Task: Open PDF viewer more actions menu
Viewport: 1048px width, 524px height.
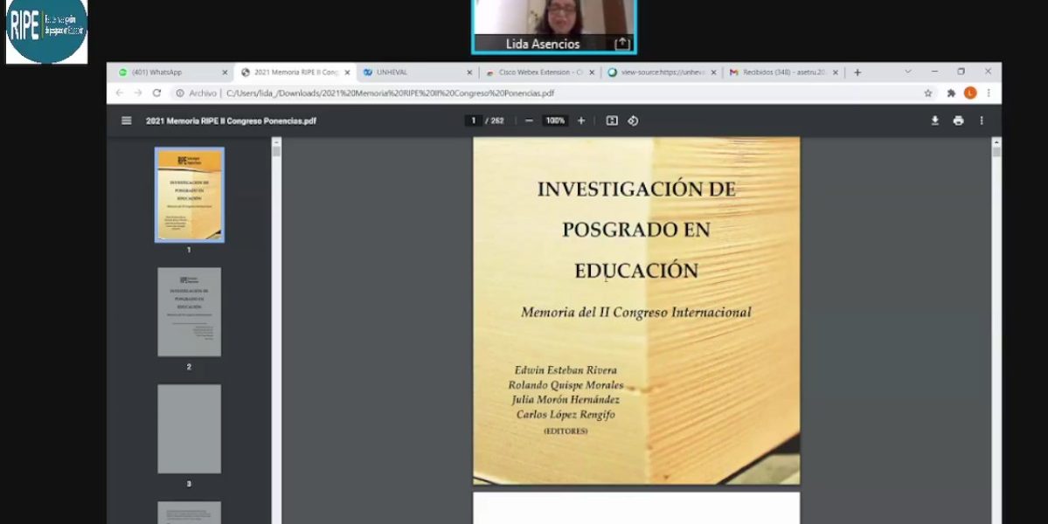Action: (x=982, y=121)
